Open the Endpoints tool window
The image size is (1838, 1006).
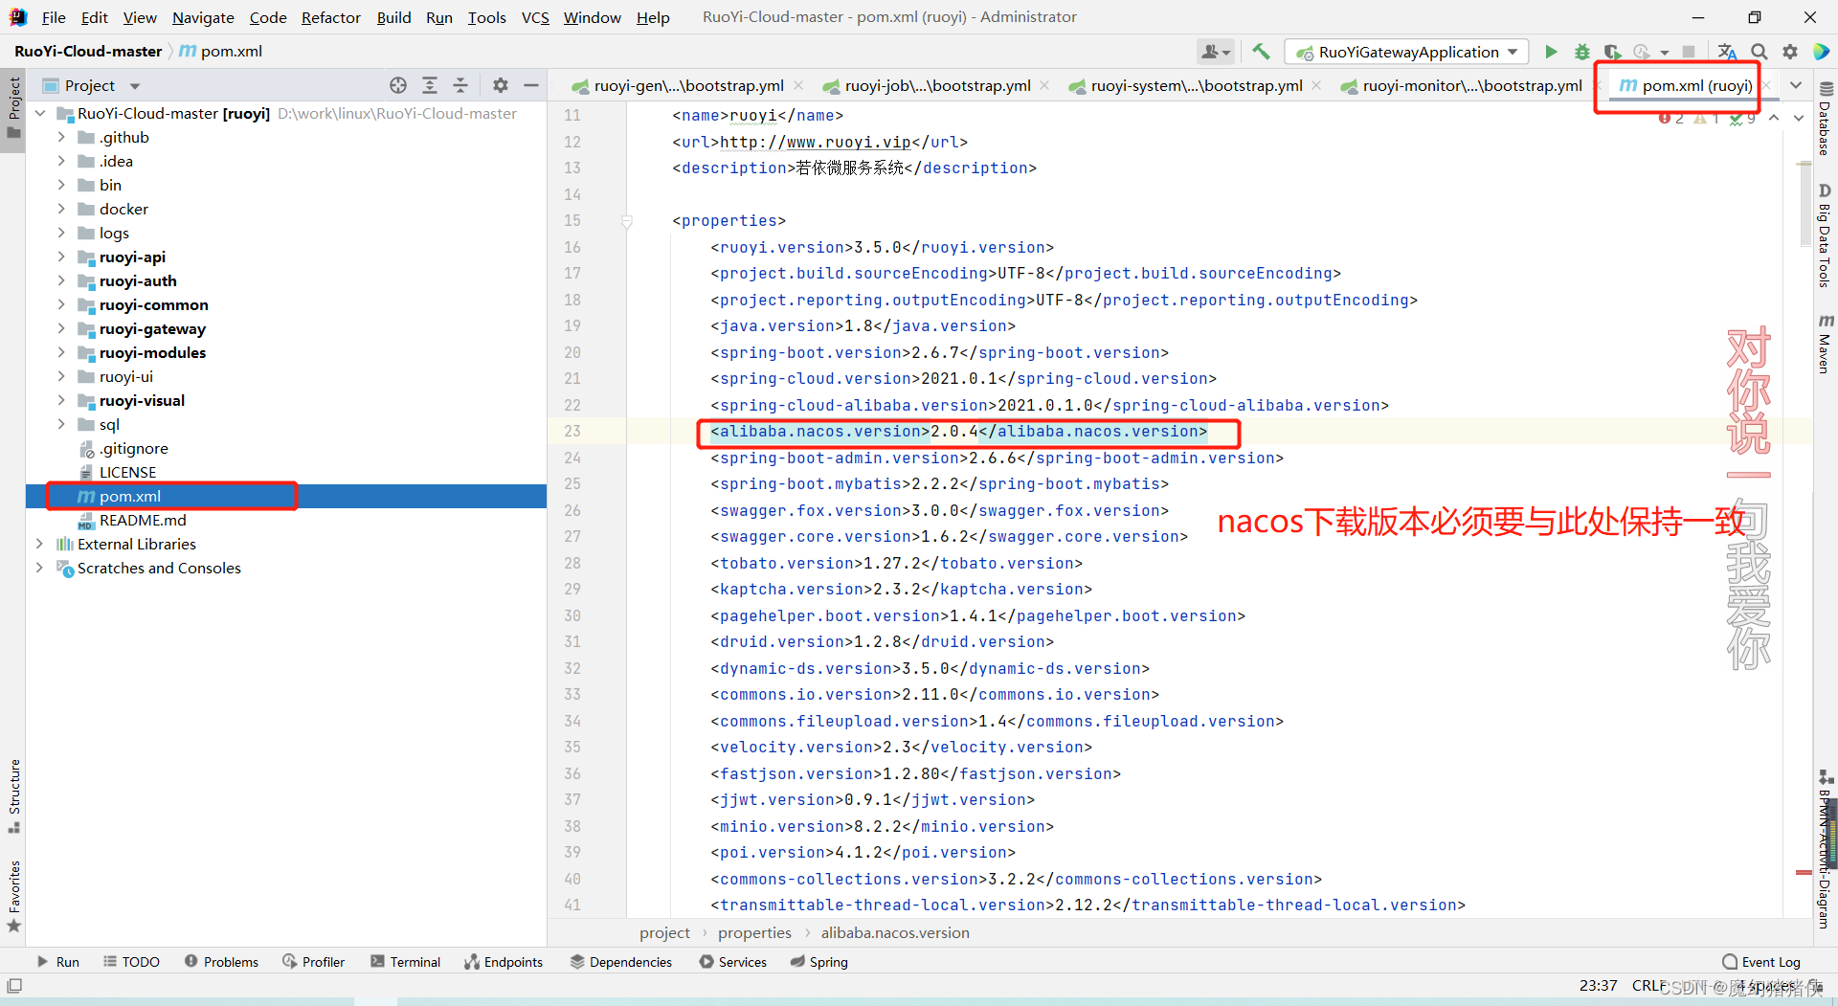pos(504,962)
